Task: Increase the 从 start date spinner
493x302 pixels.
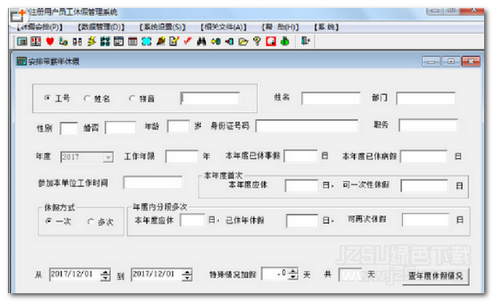Action: pos(105,271)
